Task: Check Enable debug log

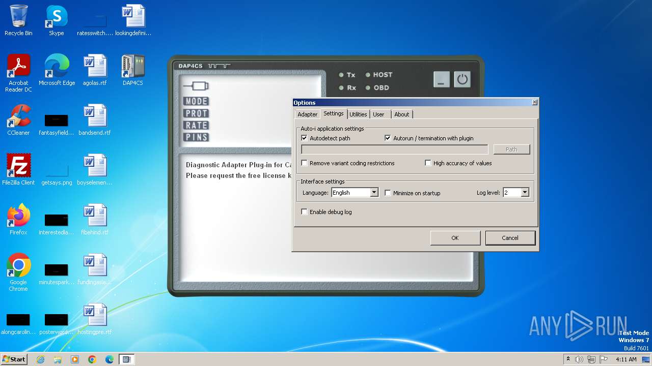Action: coord(305,212)
